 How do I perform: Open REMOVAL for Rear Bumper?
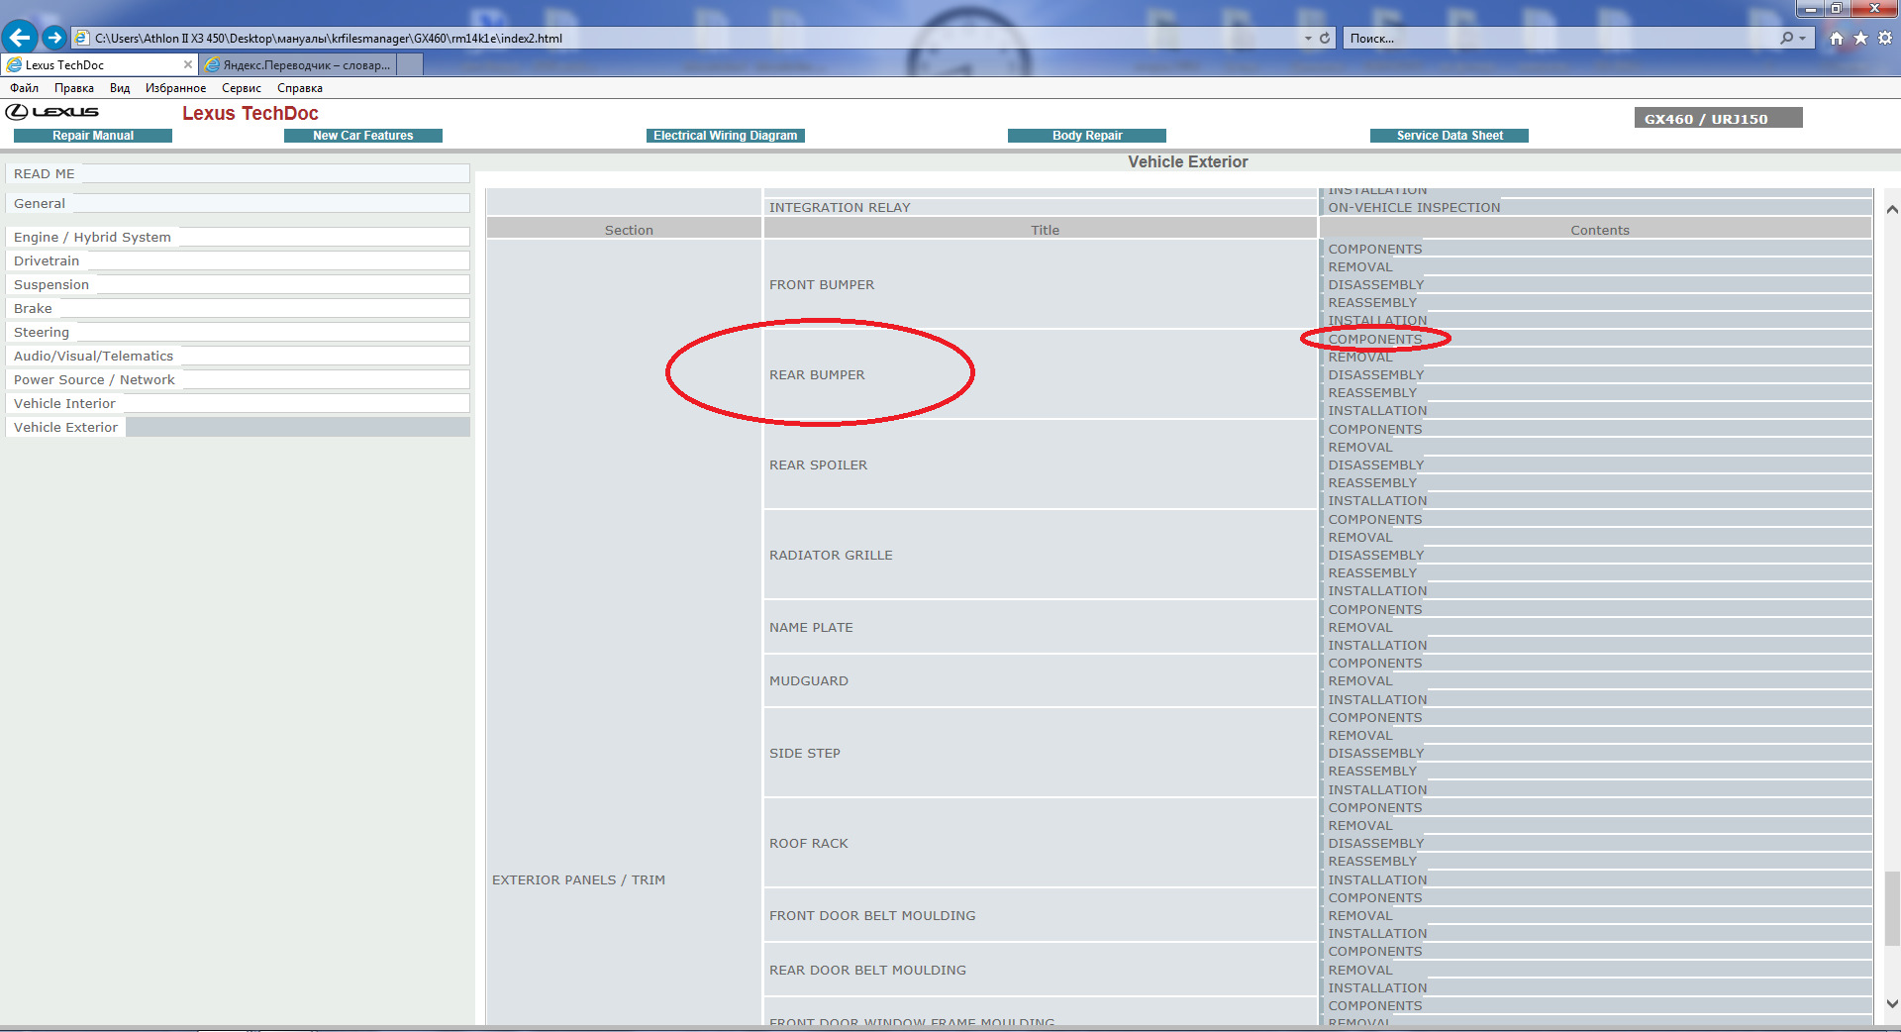click(x=1360, y=358)
